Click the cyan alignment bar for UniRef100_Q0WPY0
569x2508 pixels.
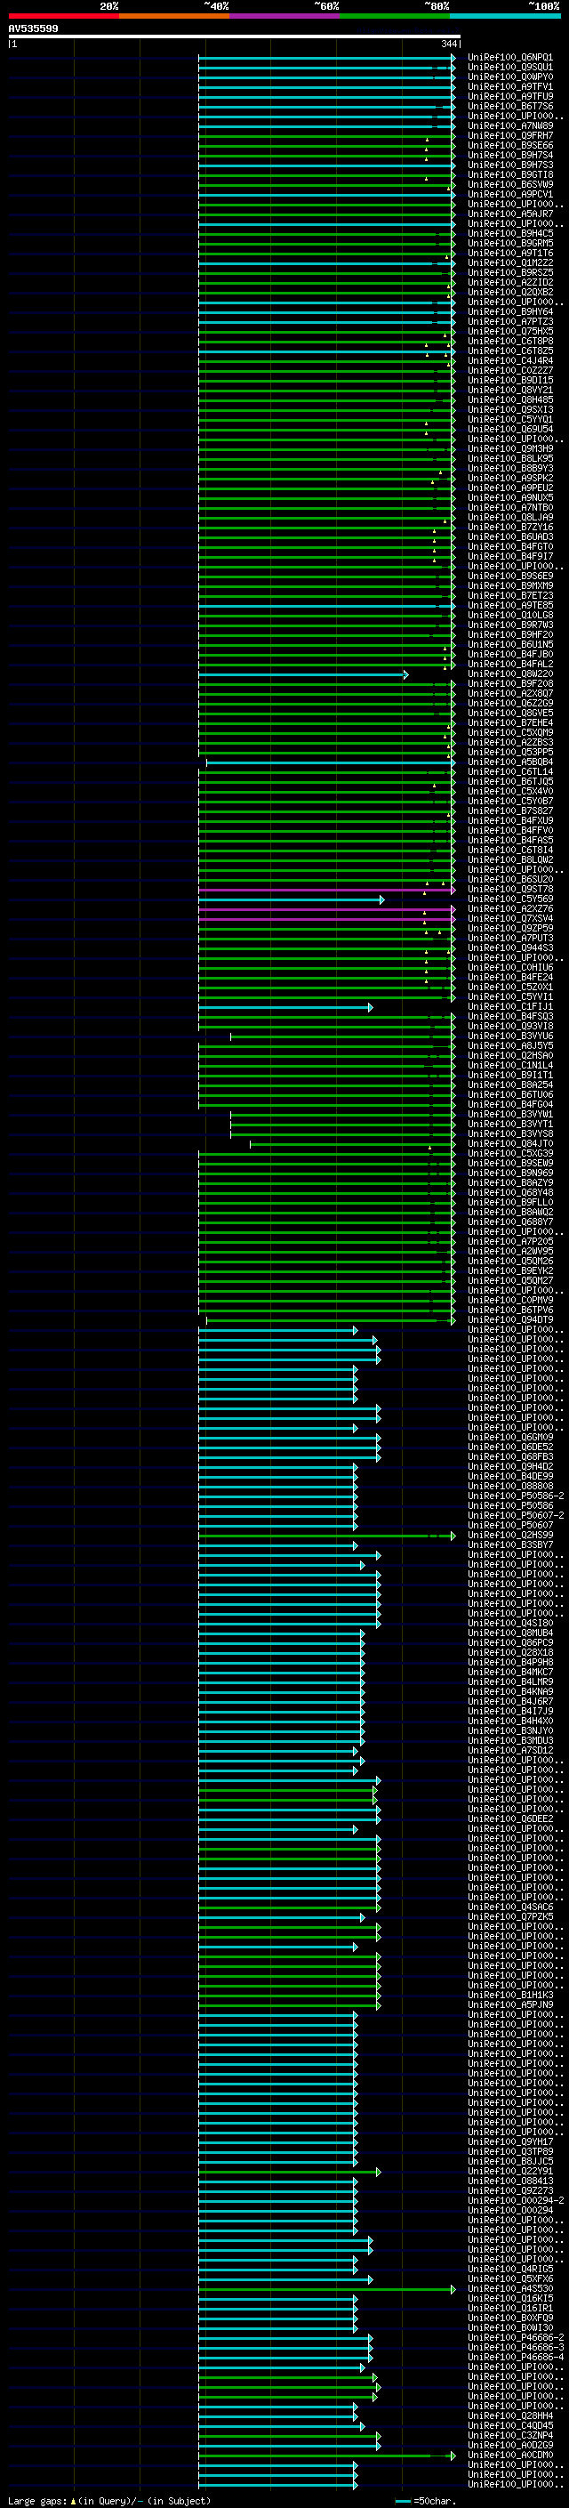(x=327, y=78)
